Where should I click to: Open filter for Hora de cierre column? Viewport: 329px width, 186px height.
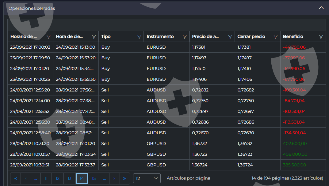coord(94,37)
